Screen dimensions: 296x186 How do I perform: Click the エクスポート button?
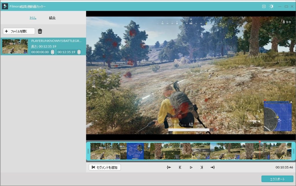coord(277,179)
